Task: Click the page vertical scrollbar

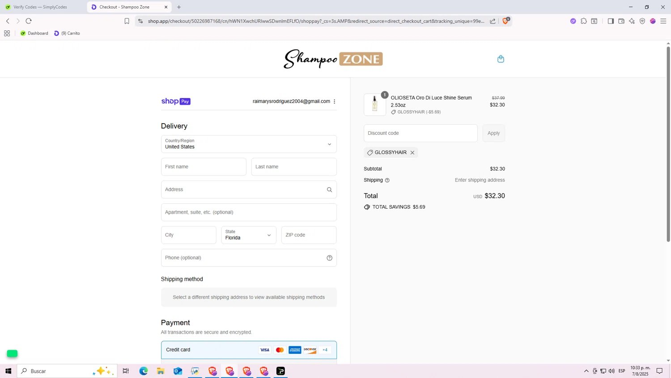Action: 668,143
